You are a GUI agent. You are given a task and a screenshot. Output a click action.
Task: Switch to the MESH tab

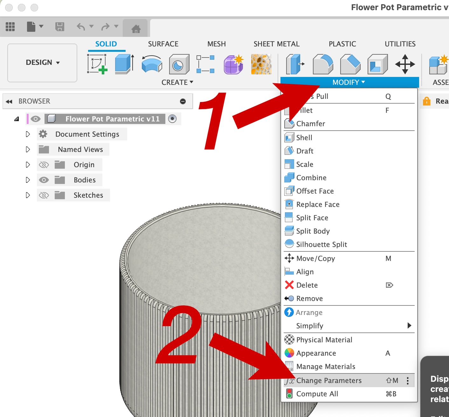coord(217,44)
